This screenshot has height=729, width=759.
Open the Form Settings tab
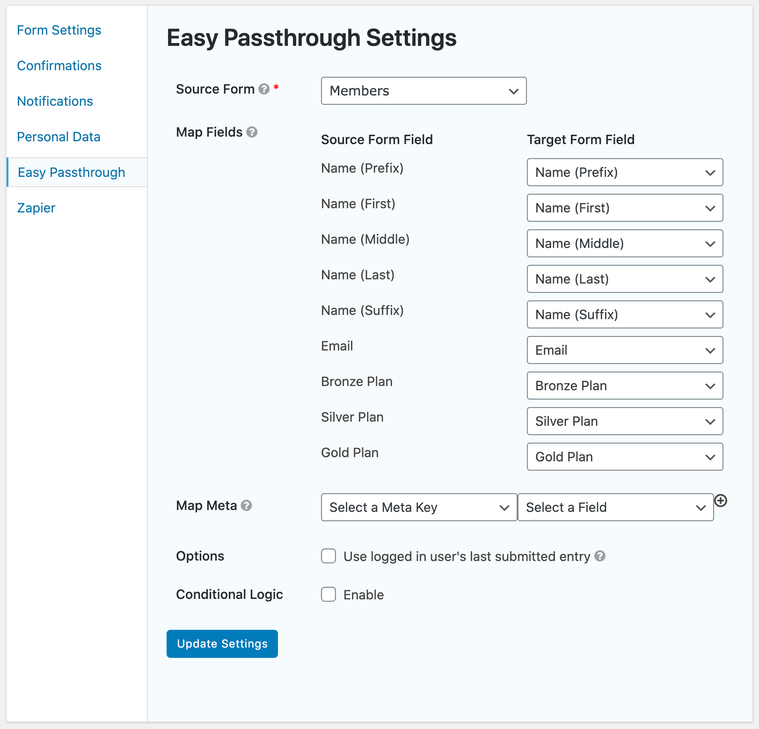(59, 30)
